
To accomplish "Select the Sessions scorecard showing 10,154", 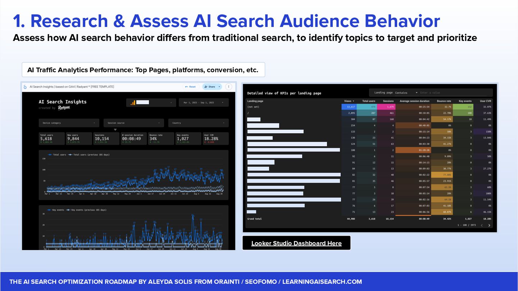I will tap(106, 138).
